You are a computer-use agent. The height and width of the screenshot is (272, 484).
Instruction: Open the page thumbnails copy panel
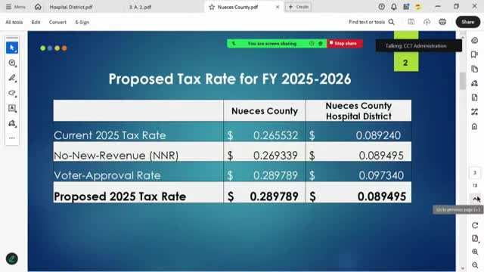pos(474,69)
